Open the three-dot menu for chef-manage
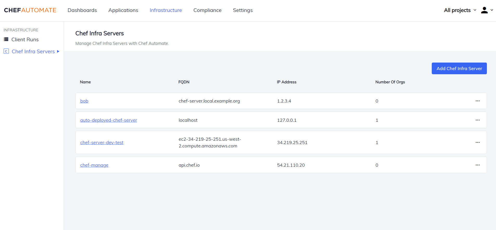This screenshot has height=230, width=496. tap(478, 165)
